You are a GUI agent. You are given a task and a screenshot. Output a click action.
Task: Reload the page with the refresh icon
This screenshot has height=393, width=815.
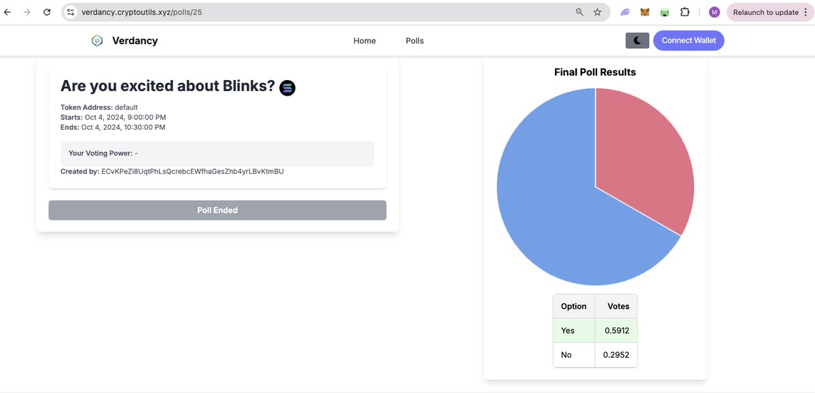[x=47, y=12]
